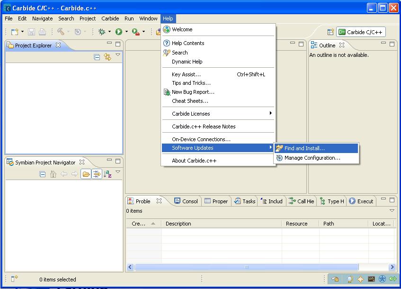Screen dimensions: 401x289
Task: Click the Path column header
Action: [x=344, y=224]
